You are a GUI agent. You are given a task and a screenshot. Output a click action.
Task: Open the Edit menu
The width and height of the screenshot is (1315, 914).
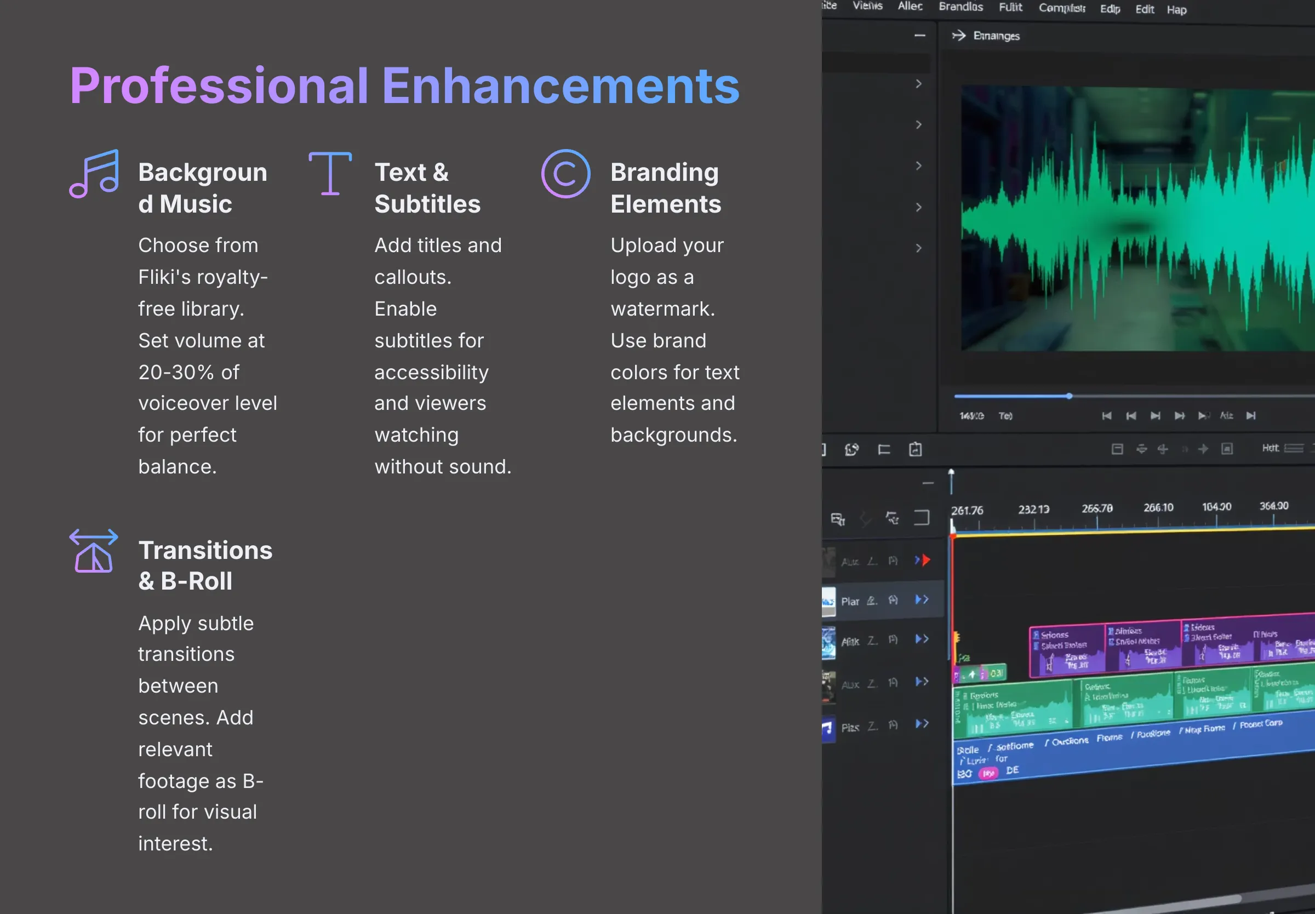click(x=1145, y=10)
